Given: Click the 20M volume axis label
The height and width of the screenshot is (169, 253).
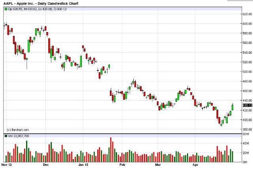Looking at the screenshot, I should point(245,153).
